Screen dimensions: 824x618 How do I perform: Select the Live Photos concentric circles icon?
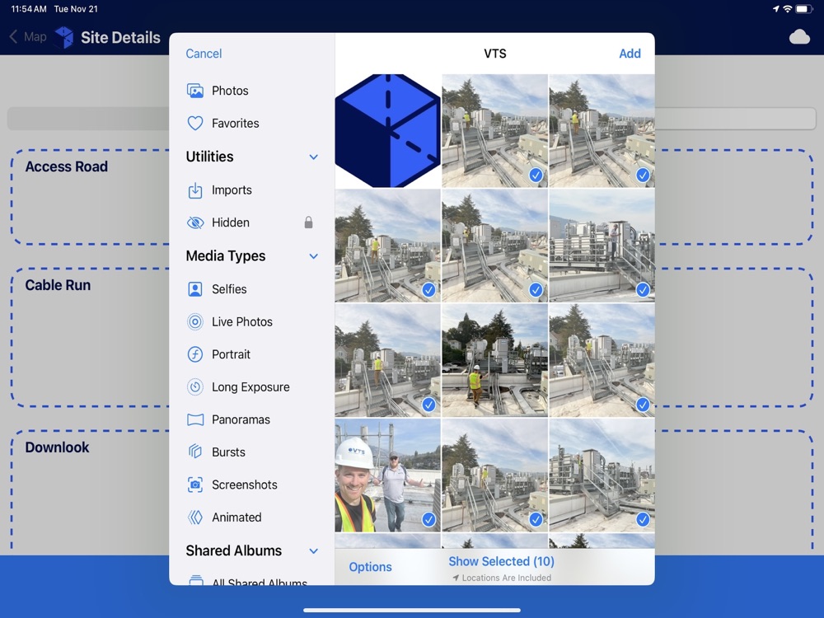point(195,321)
